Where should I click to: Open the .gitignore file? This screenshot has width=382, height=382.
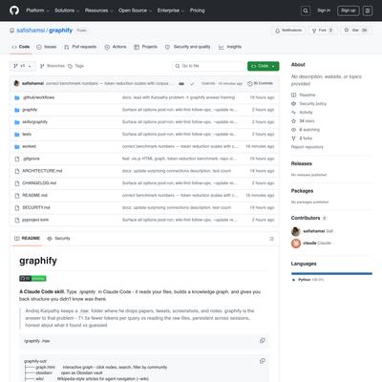tap(31, 159)
